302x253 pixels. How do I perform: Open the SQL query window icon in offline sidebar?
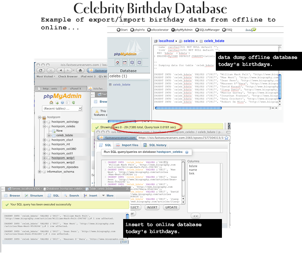click(124, 63)
